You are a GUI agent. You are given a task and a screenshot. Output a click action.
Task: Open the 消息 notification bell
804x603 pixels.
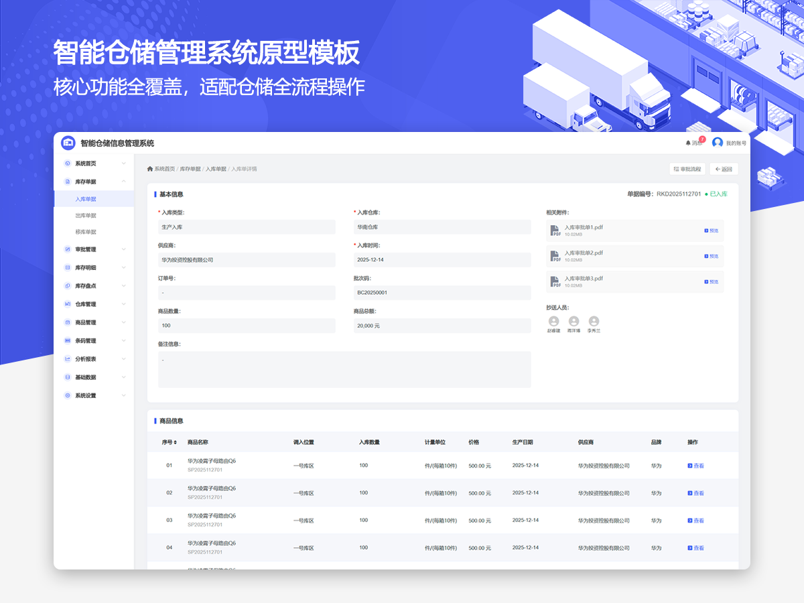coord(688,143)
